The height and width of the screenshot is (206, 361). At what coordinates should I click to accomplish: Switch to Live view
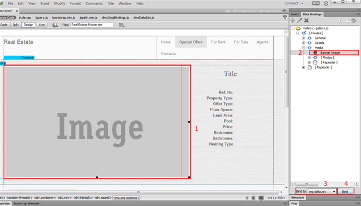coord(42,25)
